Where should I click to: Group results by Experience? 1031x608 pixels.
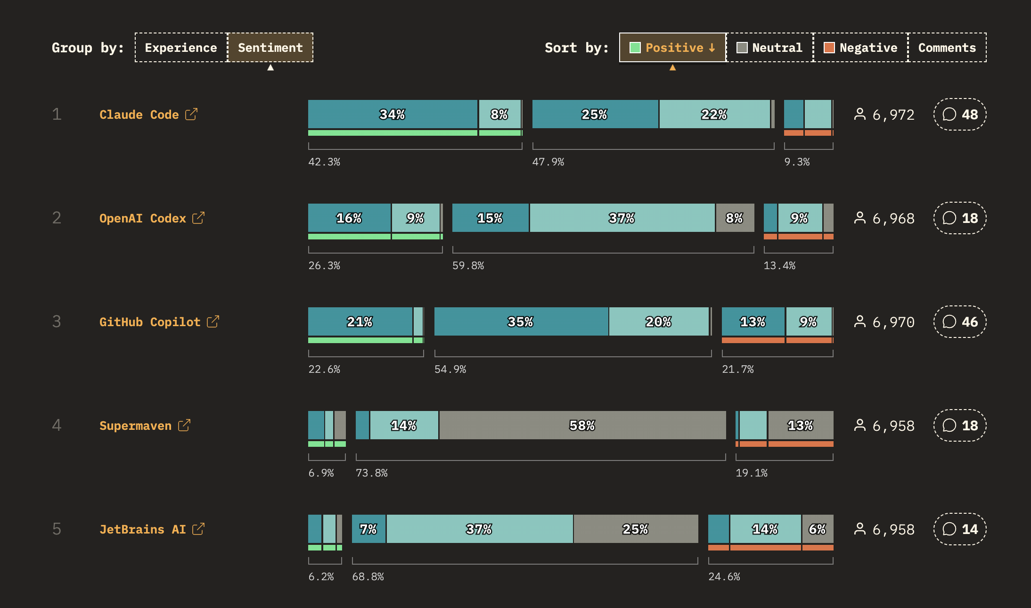click(x=181, y=48)
